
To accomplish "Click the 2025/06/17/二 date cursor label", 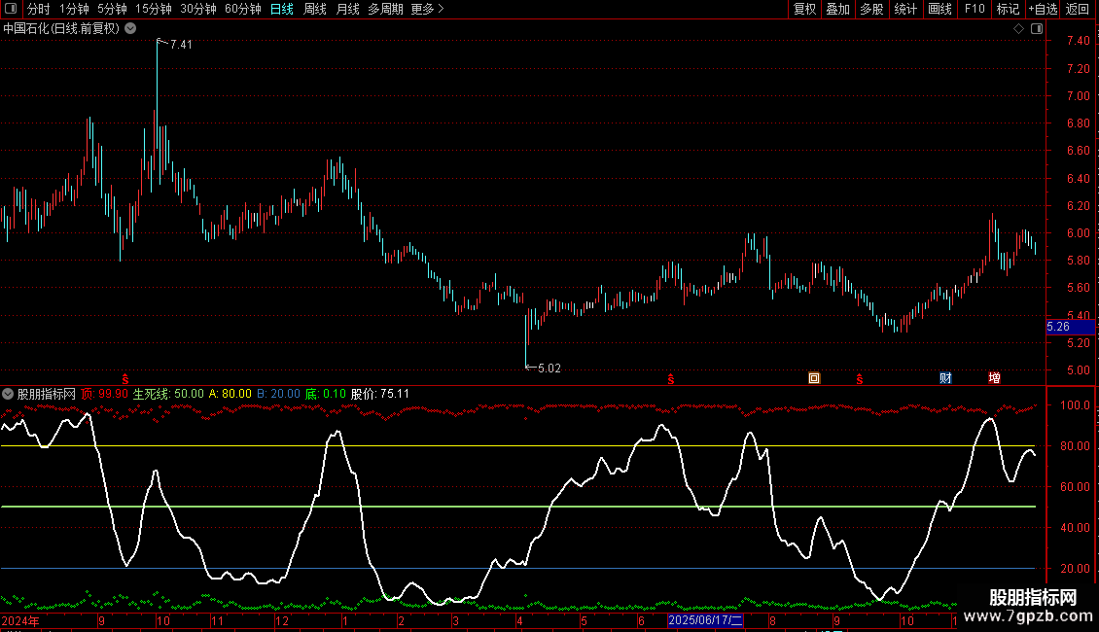I will (x=705, y=620).
